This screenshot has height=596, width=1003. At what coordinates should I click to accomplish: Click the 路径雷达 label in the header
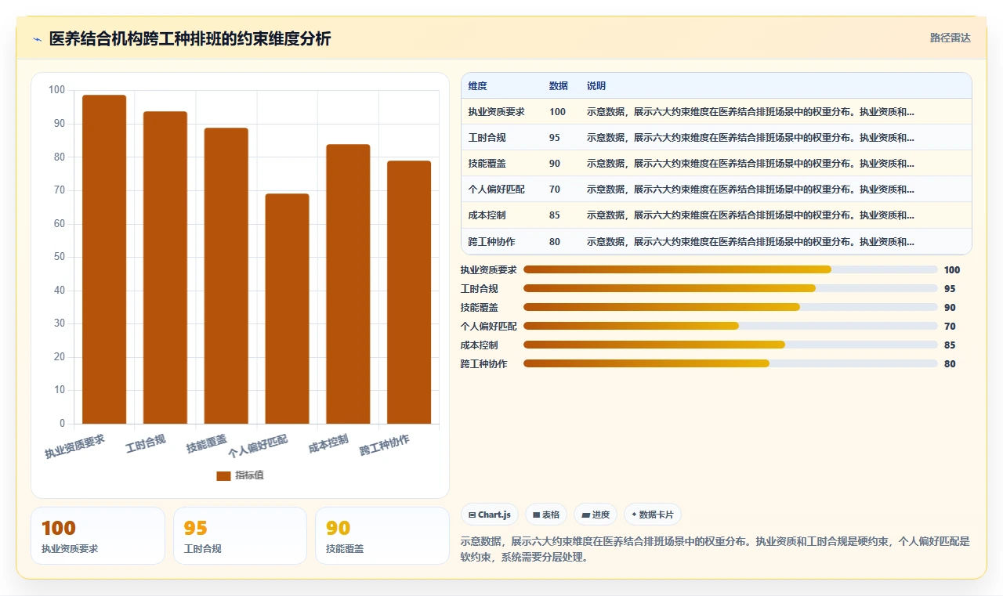click(950, 38)
